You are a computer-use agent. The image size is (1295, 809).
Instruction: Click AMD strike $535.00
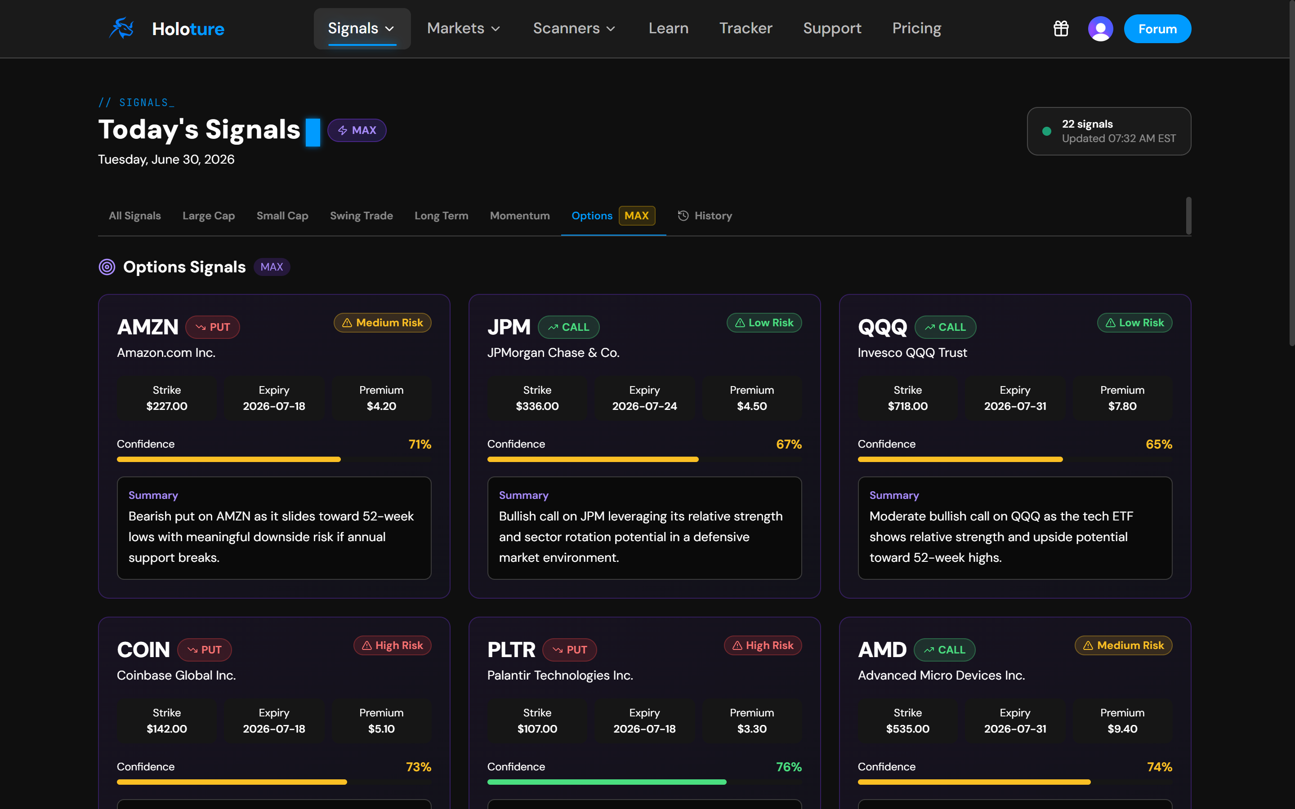[x=907, y=729]
